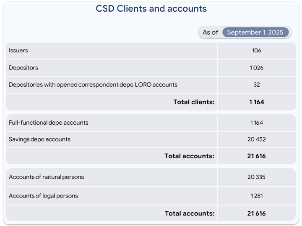
Task: Click the September 1, 2025 date pill
Action: [255, 32]
